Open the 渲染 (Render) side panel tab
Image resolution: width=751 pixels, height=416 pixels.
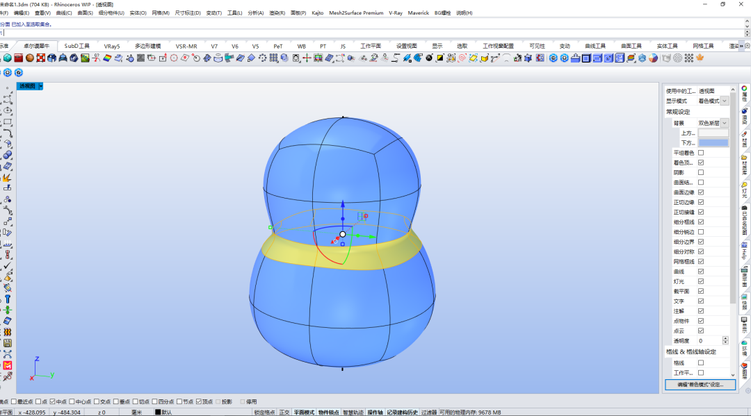tap(745, 116)
